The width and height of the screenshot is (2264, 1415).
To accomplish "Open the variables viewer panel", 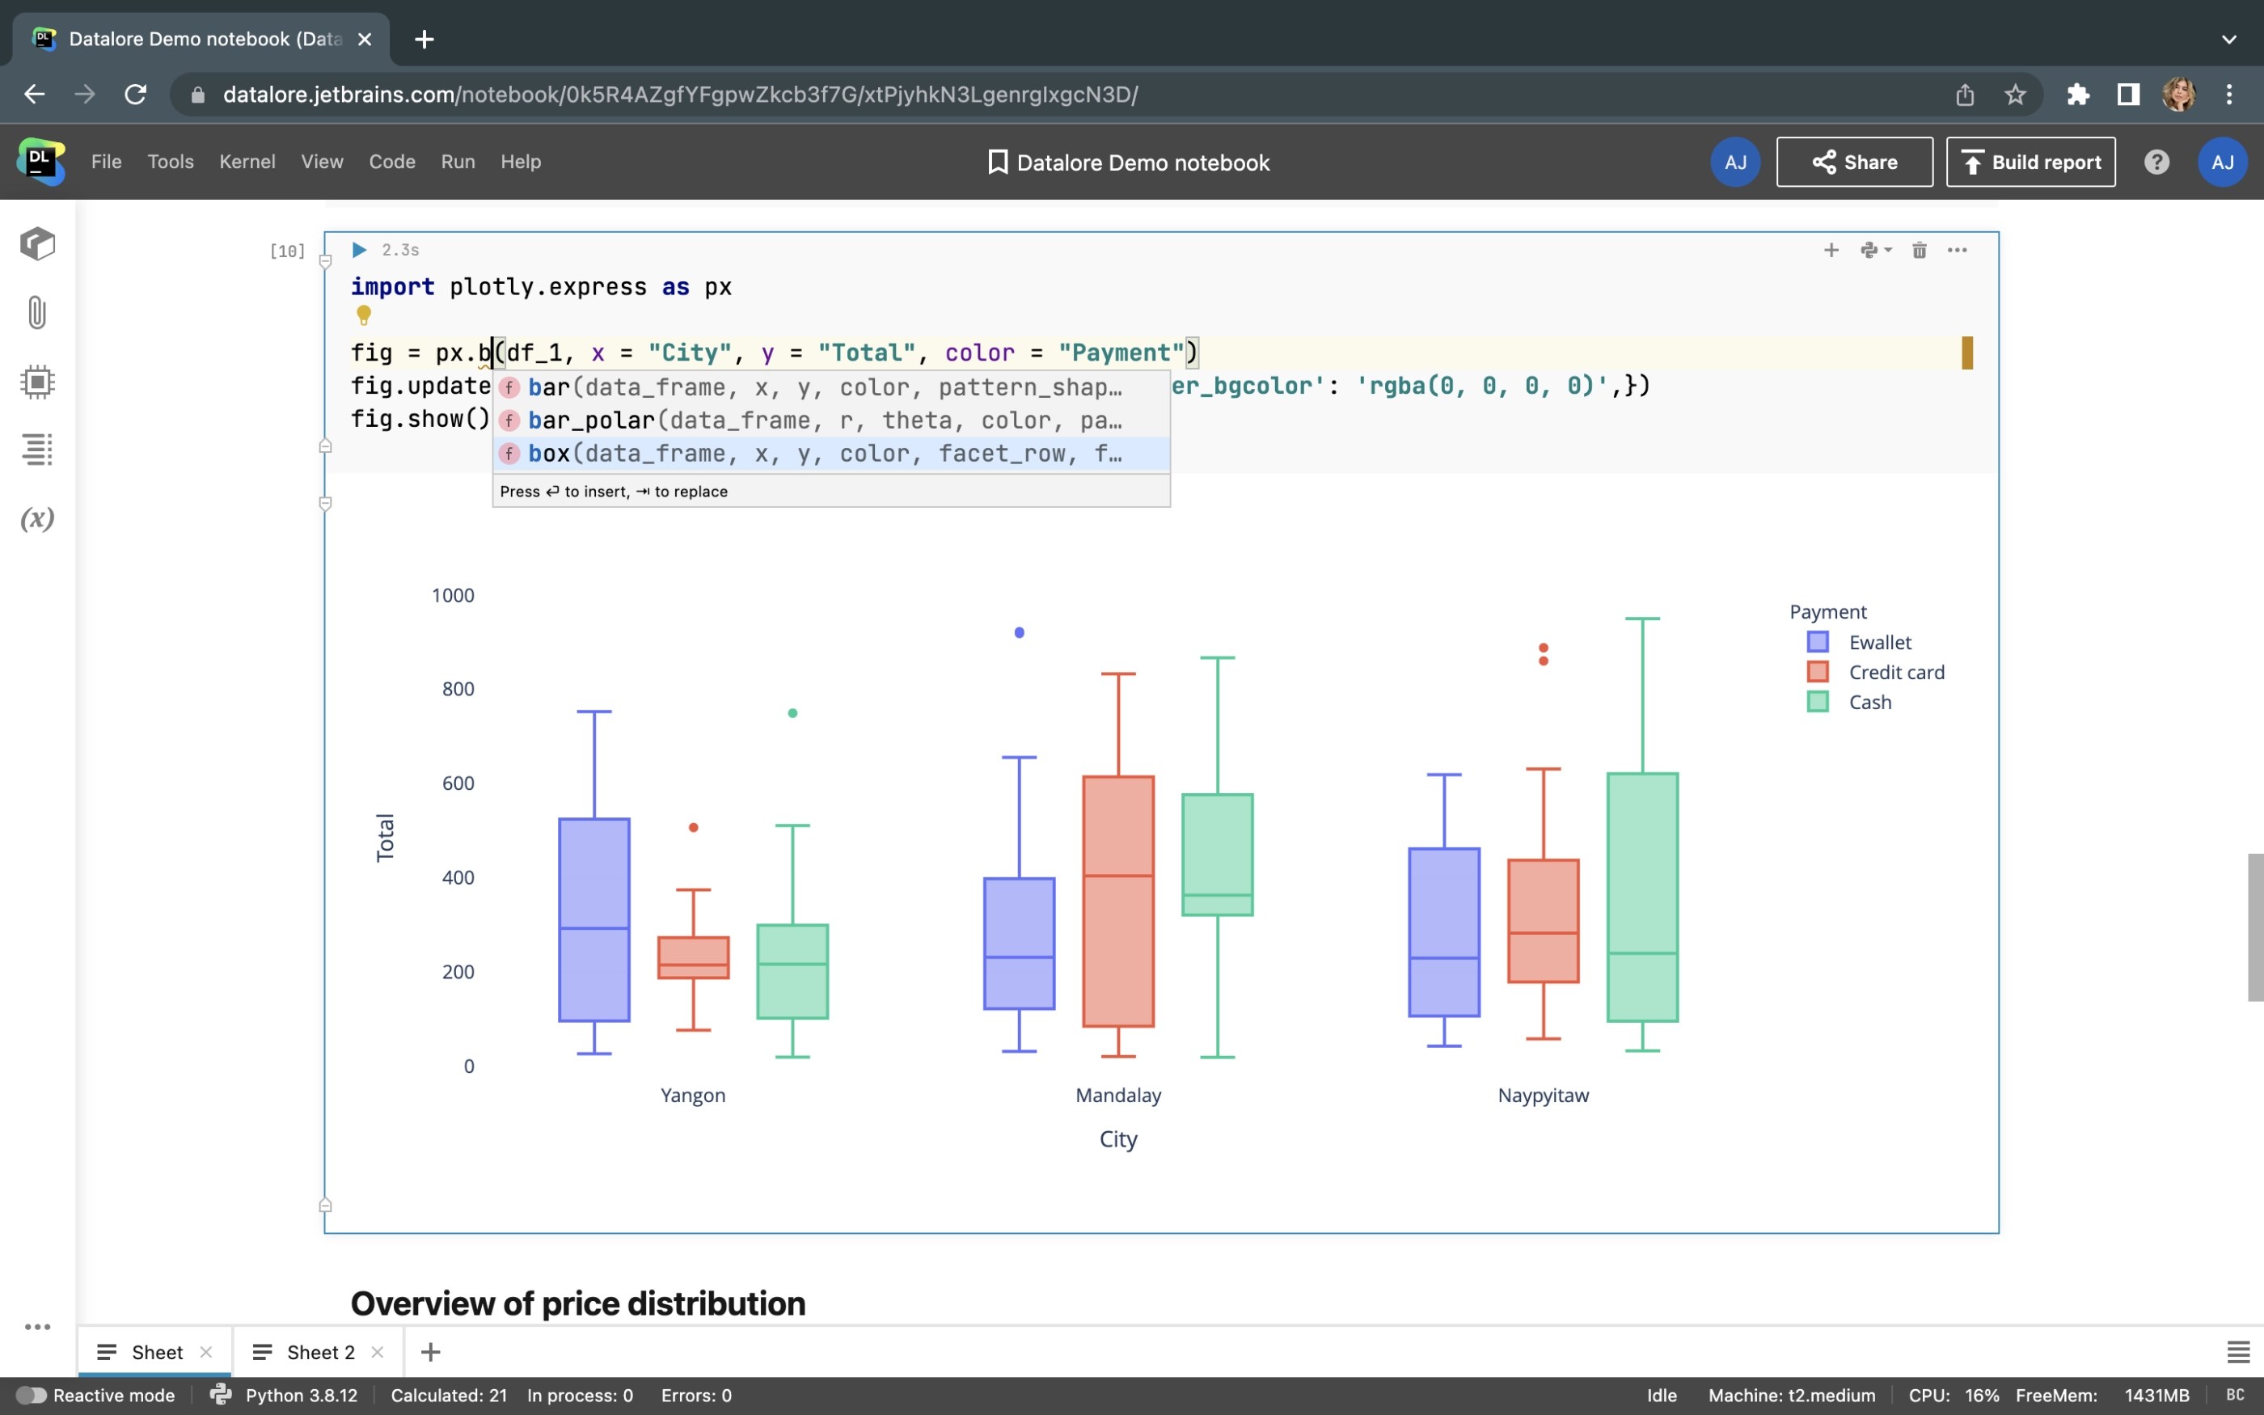I will tap(37, 519).
